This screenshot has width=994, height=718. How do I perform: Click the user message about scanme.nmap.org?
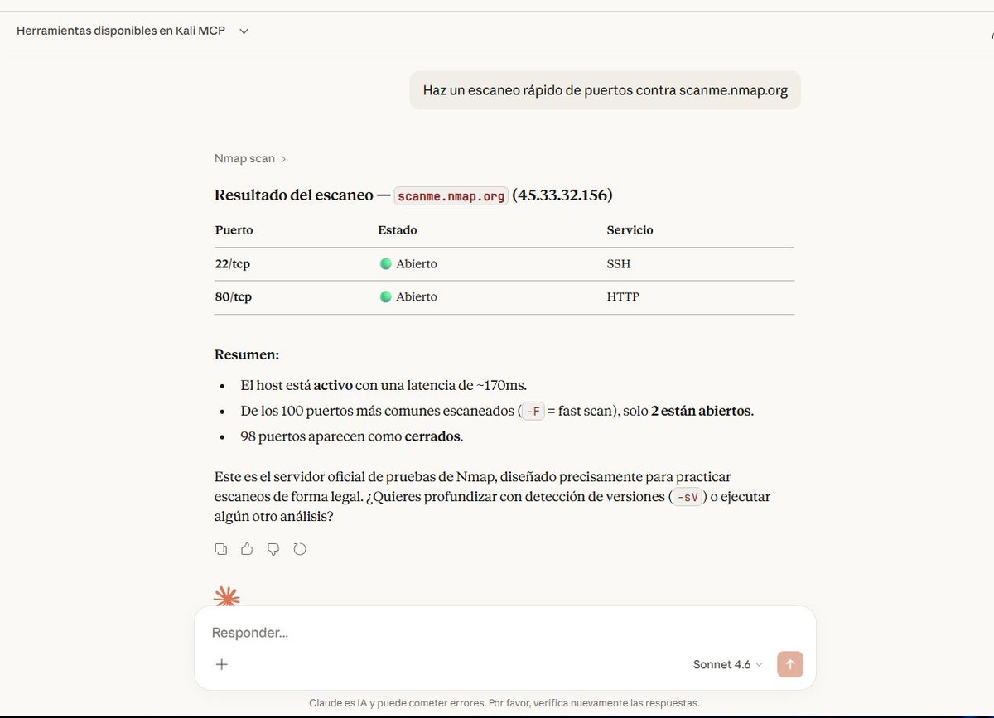click(x=606, y=90)
